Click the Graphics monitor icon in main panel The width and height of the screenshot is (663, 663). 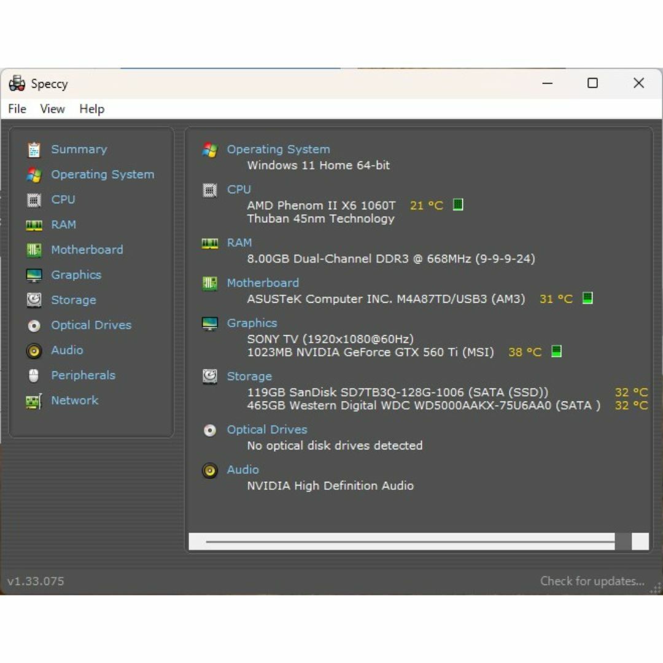tap(210, 324)
